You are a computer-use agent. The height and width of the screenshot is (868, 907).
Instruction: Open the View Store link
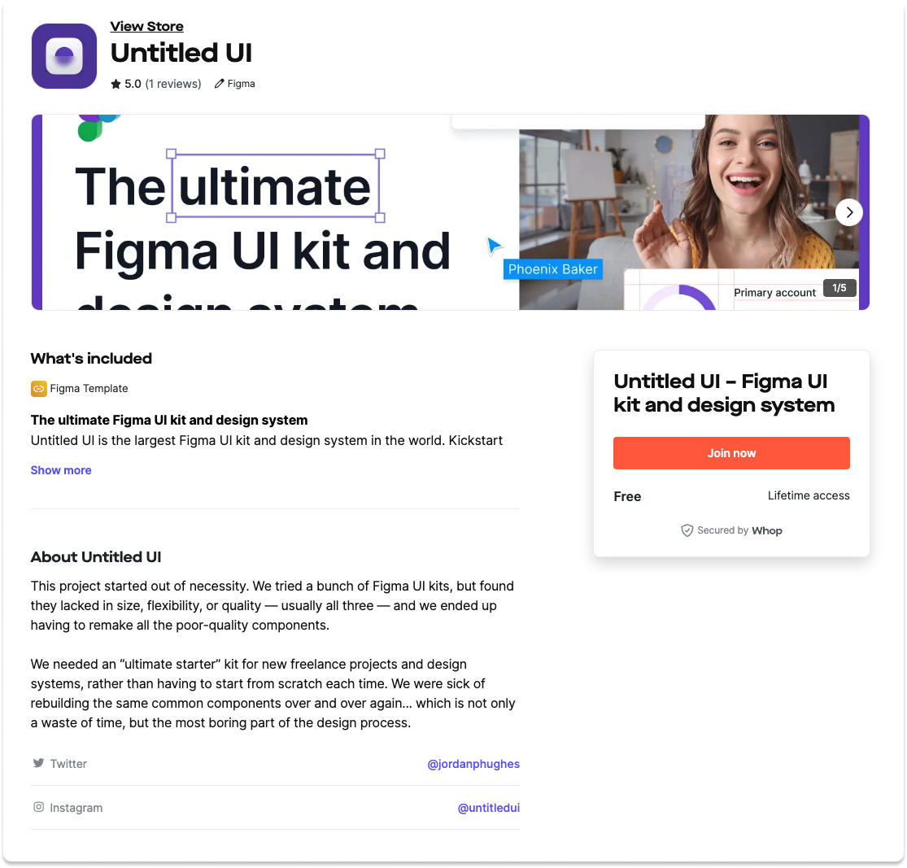pyautogui.click(x=147, y=27)
